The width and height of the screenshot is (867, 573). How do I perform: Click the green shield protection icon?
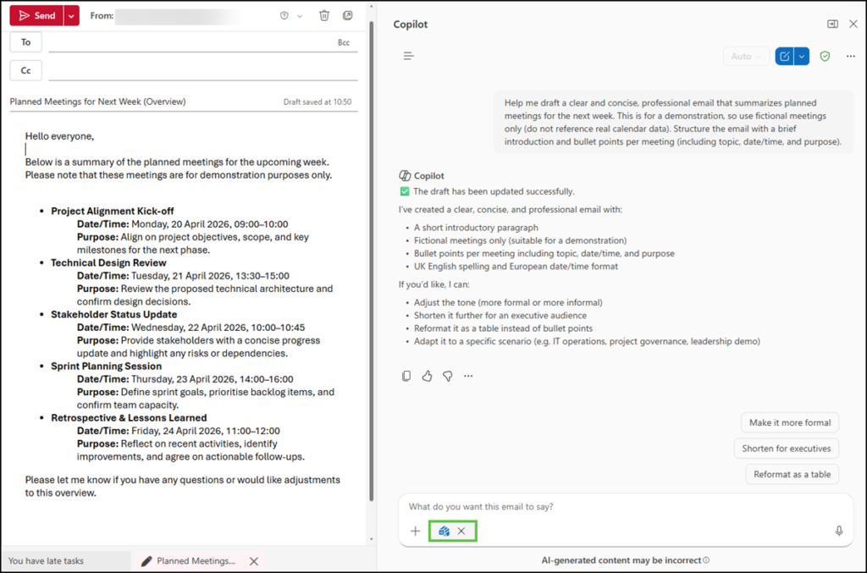825,55
